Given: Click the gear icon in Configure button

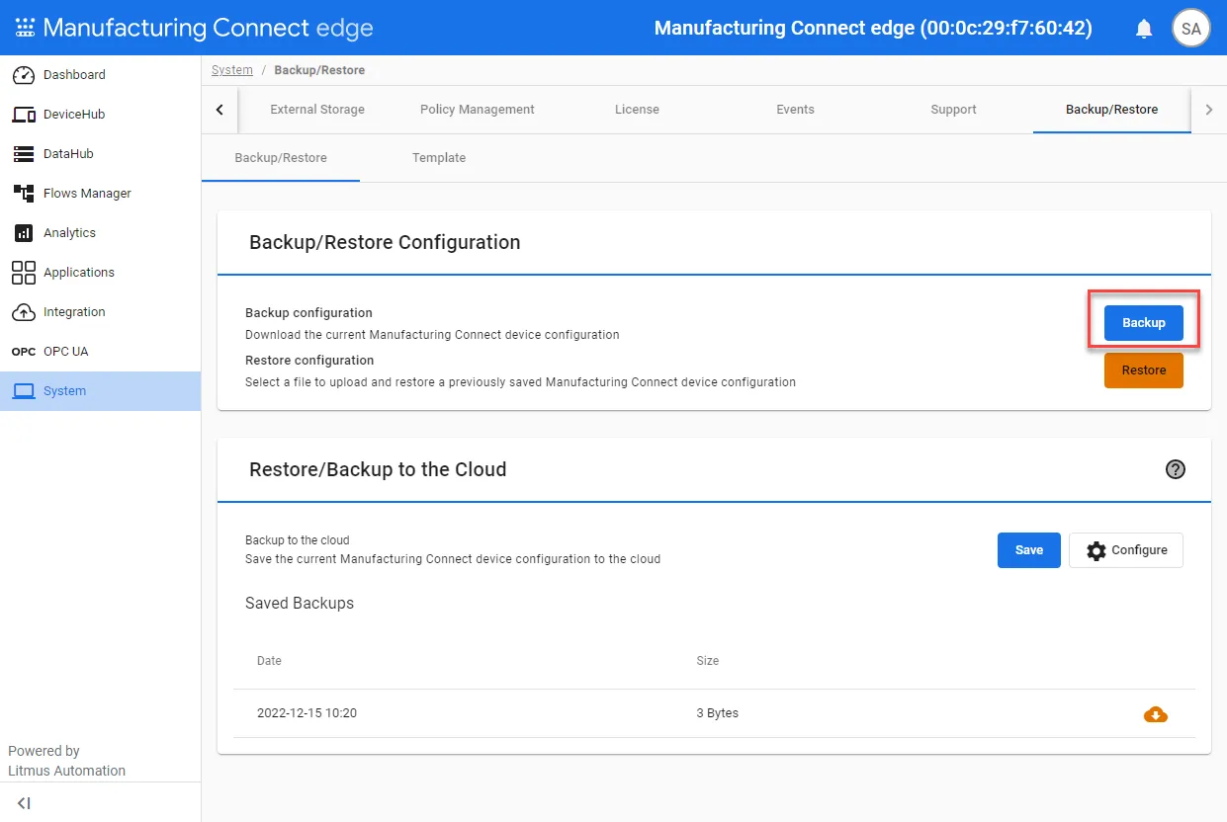Looking at the screenshot, I should click(1096, 550).
